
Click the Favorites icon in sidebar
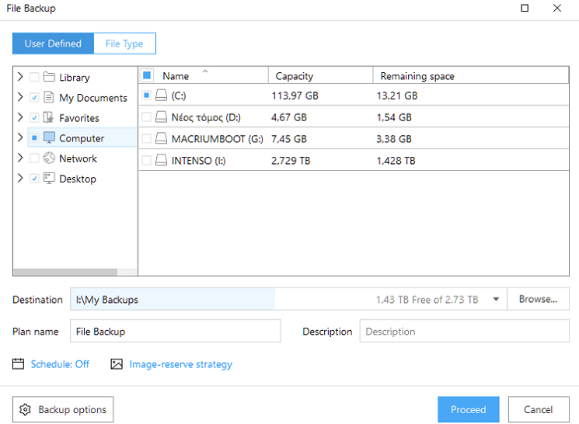coord(49,118)
